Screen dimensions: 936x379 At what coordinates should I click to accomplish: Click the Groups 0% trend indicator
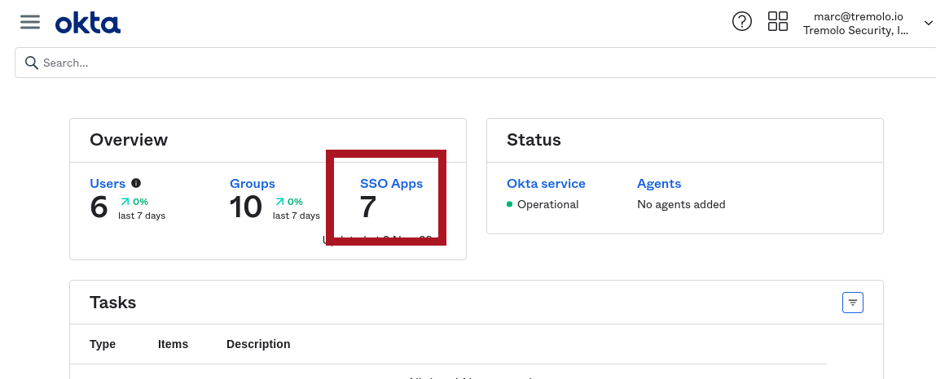(x=289, y=202)
